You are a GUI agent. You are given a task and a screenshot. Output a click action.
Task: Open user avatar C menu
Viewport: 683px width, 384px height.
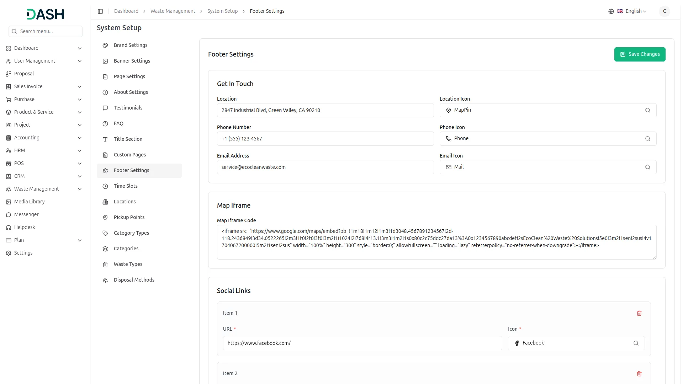click(x=664, y=11)
